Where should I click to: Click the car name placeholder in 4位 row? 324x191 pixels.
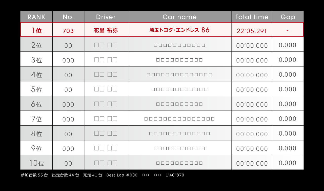point(179,75)
